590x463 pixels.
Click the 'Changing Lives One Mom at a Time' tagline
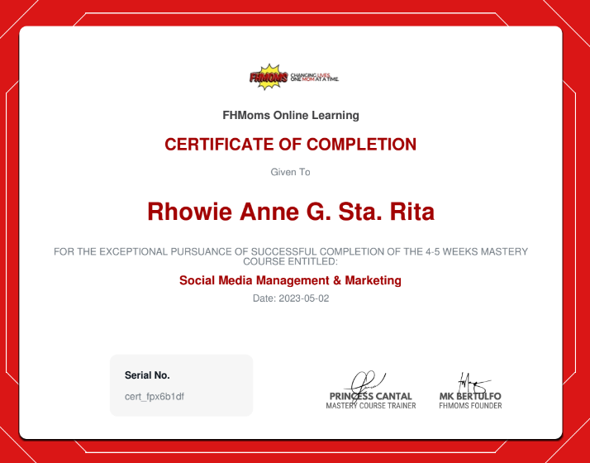pos(315,77)
